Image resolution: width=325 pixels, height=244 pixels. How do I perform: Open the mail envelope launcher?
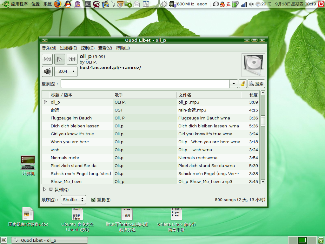click(x=136, y=4)
